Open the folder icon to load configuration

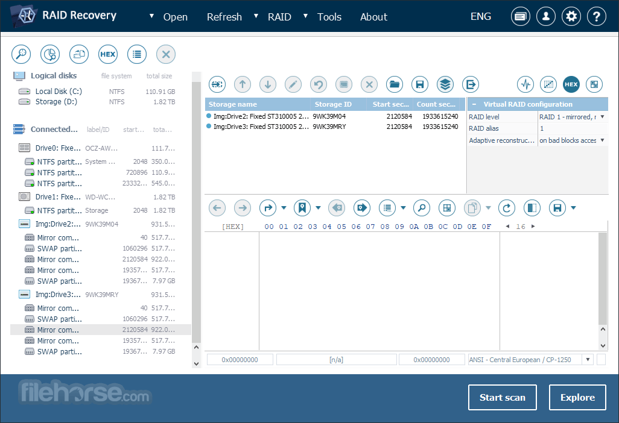point(395,84)
